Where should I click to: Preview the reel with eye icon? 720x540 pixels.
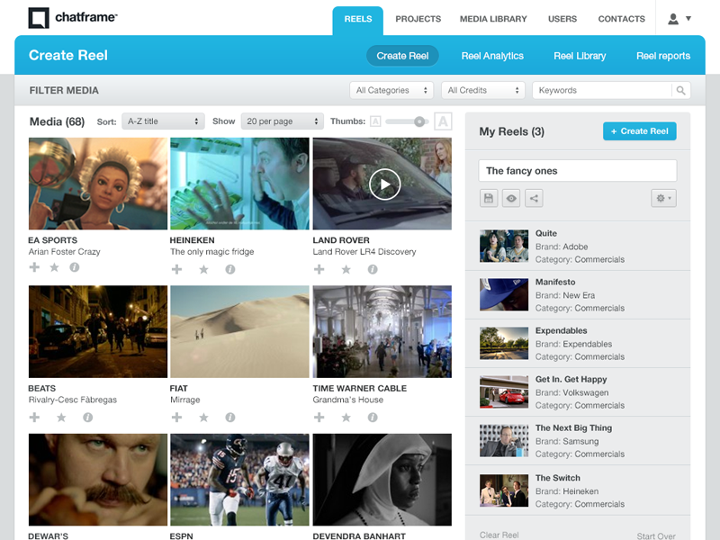click(511, 198)
